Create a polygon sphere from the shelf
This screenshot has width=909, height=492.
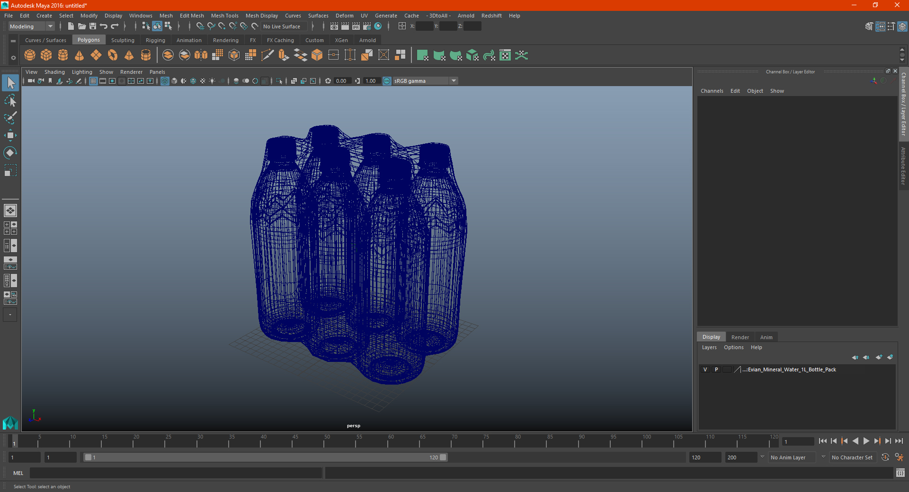pyautogui.click(x=30, y=55)
